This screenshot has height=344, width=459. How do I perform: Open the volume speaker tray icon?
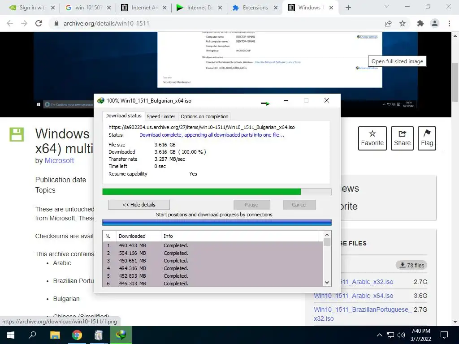click(x=401, y=335)
